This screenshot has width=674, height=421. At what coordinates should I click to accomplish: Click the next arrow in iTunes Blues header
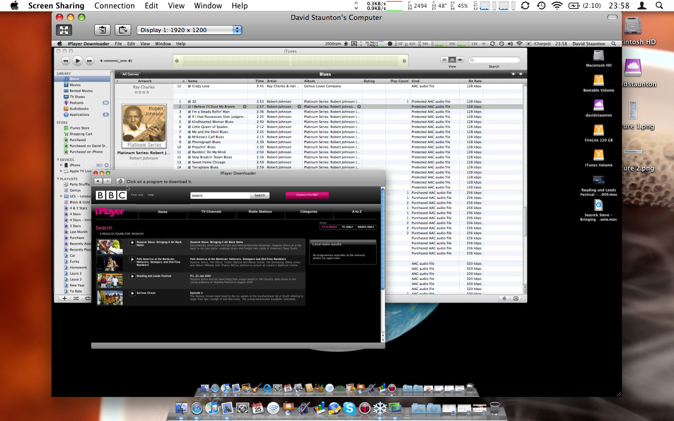(520, 74)
